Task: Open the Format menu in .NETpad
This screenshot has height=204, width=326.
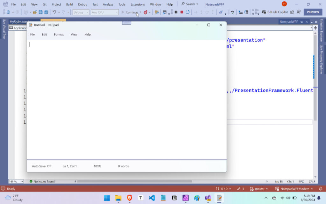Action: 59,34
